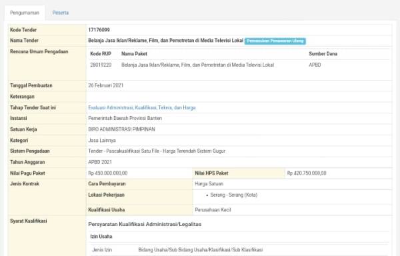Screen dimensions: 400x256
Task: Select tender code 17176099
Action: [99, 30]
